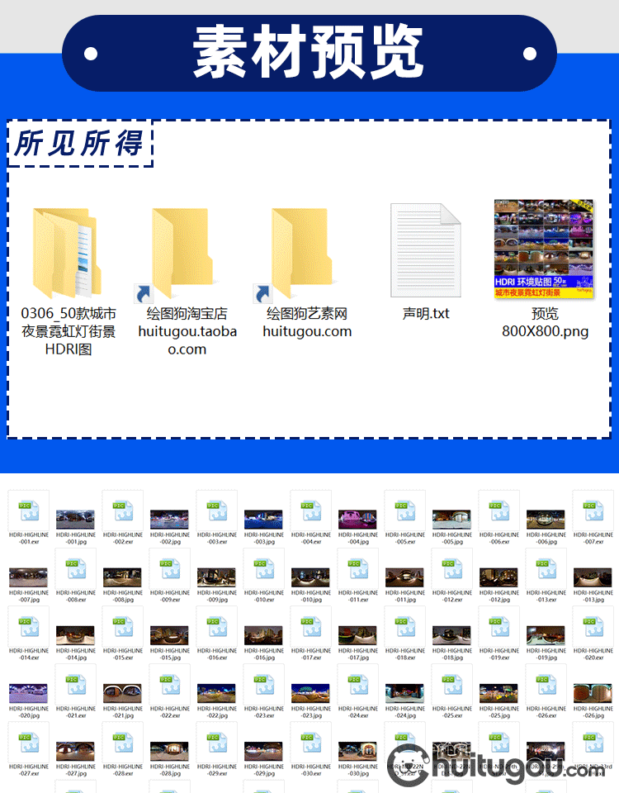Select the HDRI-HIGHLINE-021.exr file icon
619x793 pixels.
point(76,684)
